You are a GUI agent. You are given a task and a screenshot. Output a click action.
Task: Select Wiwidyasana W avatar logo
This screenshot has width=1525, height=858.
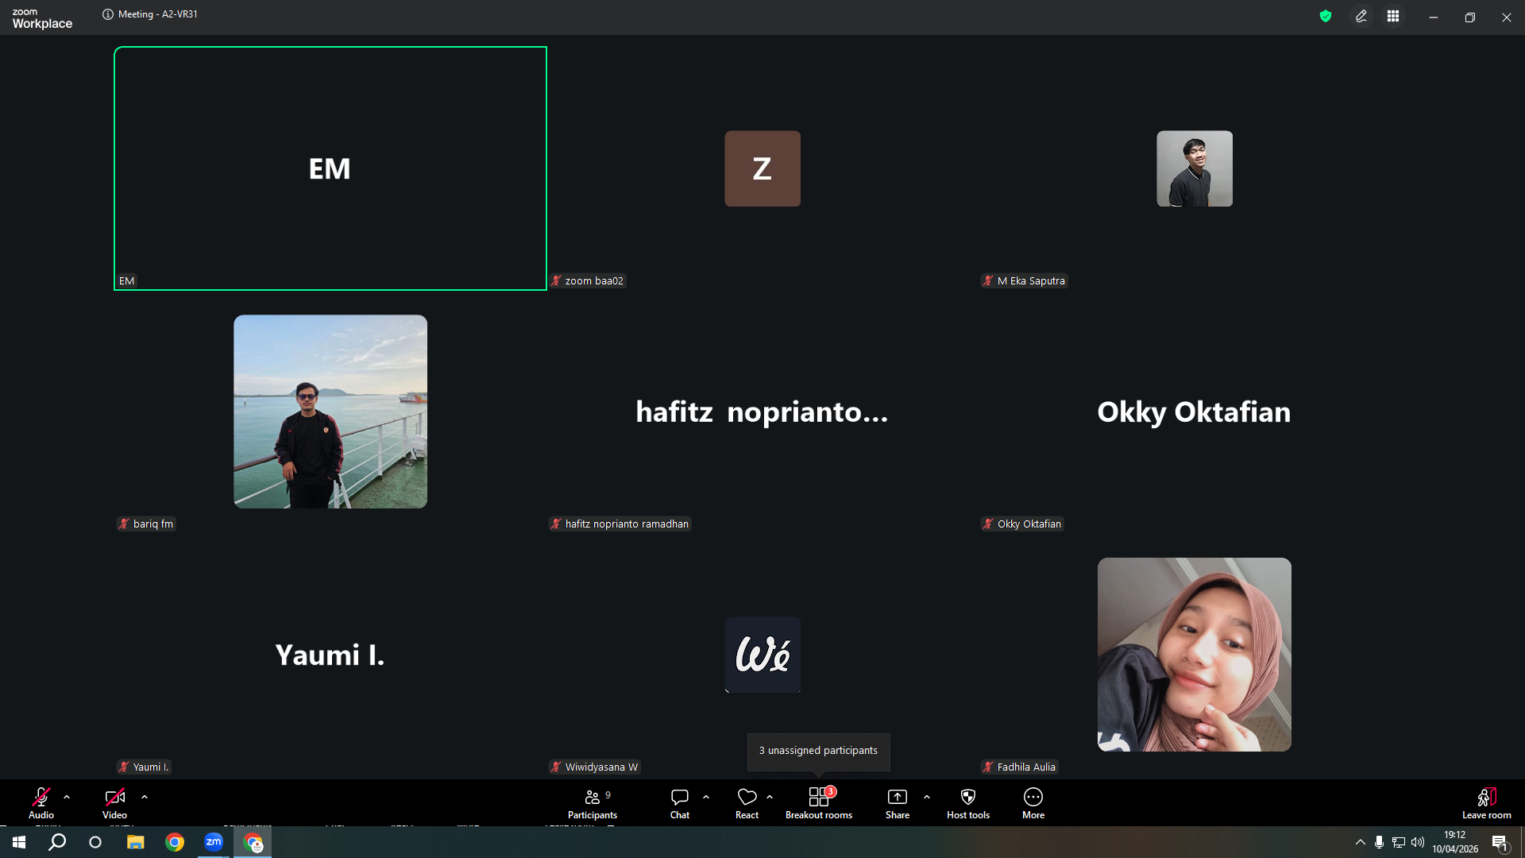click(x=762, y=655)
